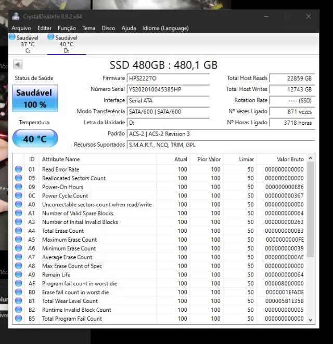Click status orb for Number of Initial Invalid Blocks
This screenshot has height=344, width=333.
pyautogui.click(x=18, y=222)
